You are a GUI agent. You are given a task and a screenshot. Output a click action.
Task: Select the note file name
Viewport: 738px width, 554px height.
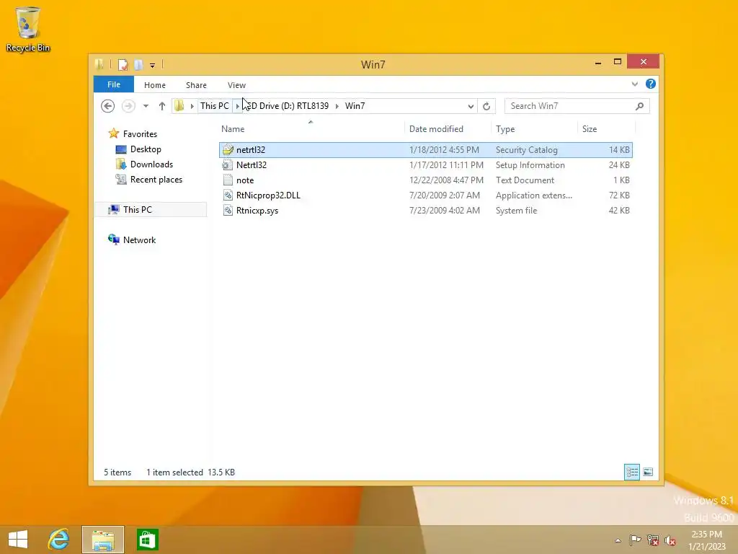coord(245,180)
